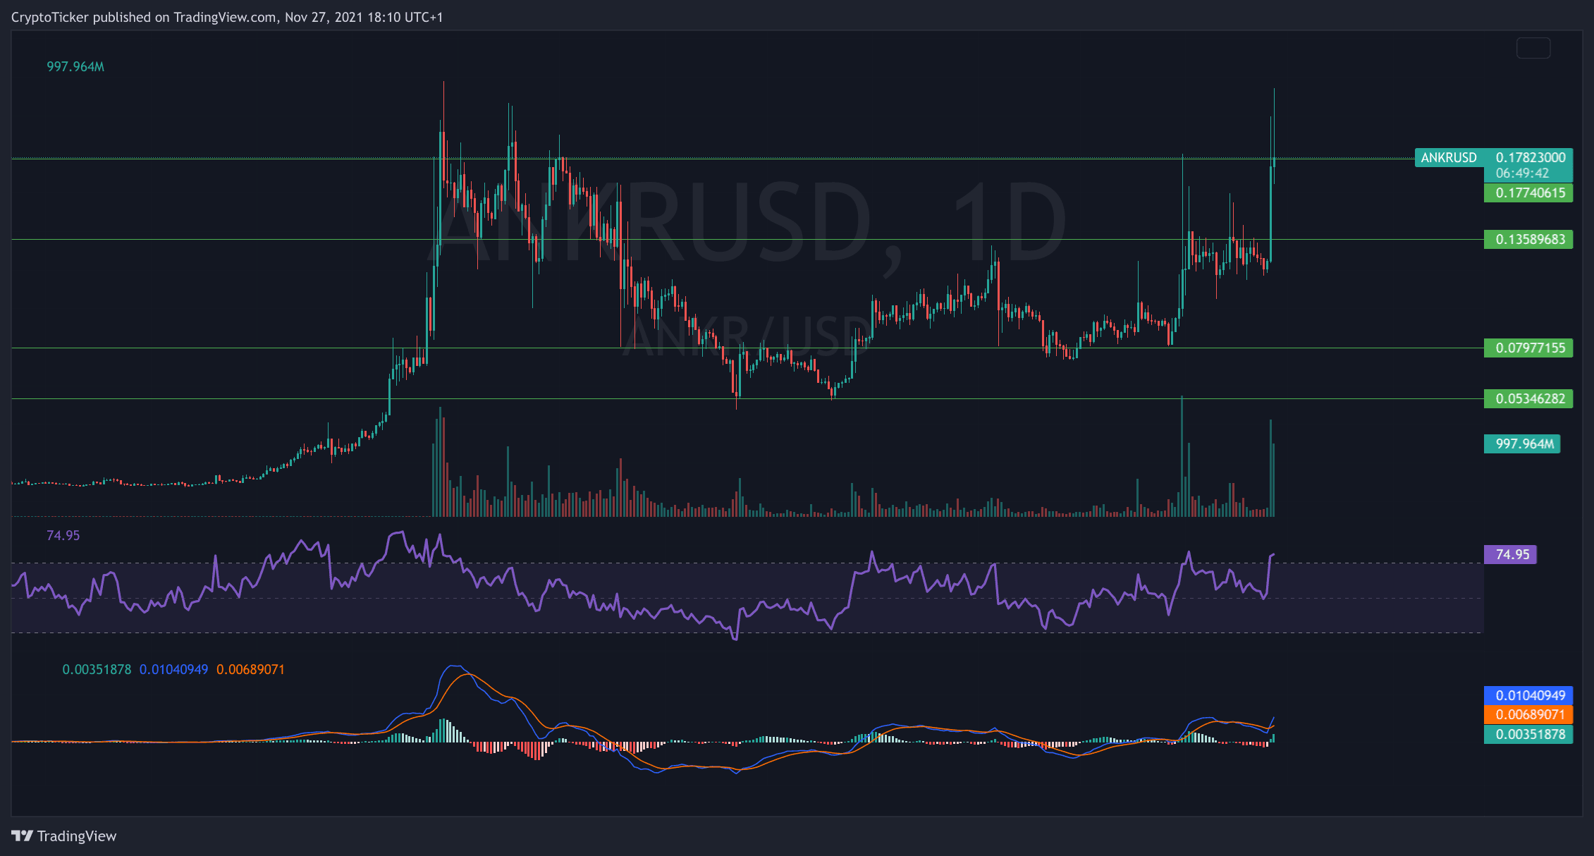Click the TradingView logo icon at bottom-left
This screenshot has width=1594, height=856.
(x=22, y=836)
